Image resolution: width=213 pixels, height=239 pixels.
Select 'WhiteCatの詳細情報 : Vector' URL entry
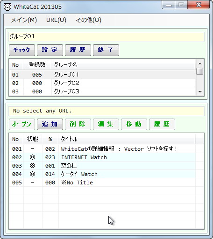[x=102, y=149]
